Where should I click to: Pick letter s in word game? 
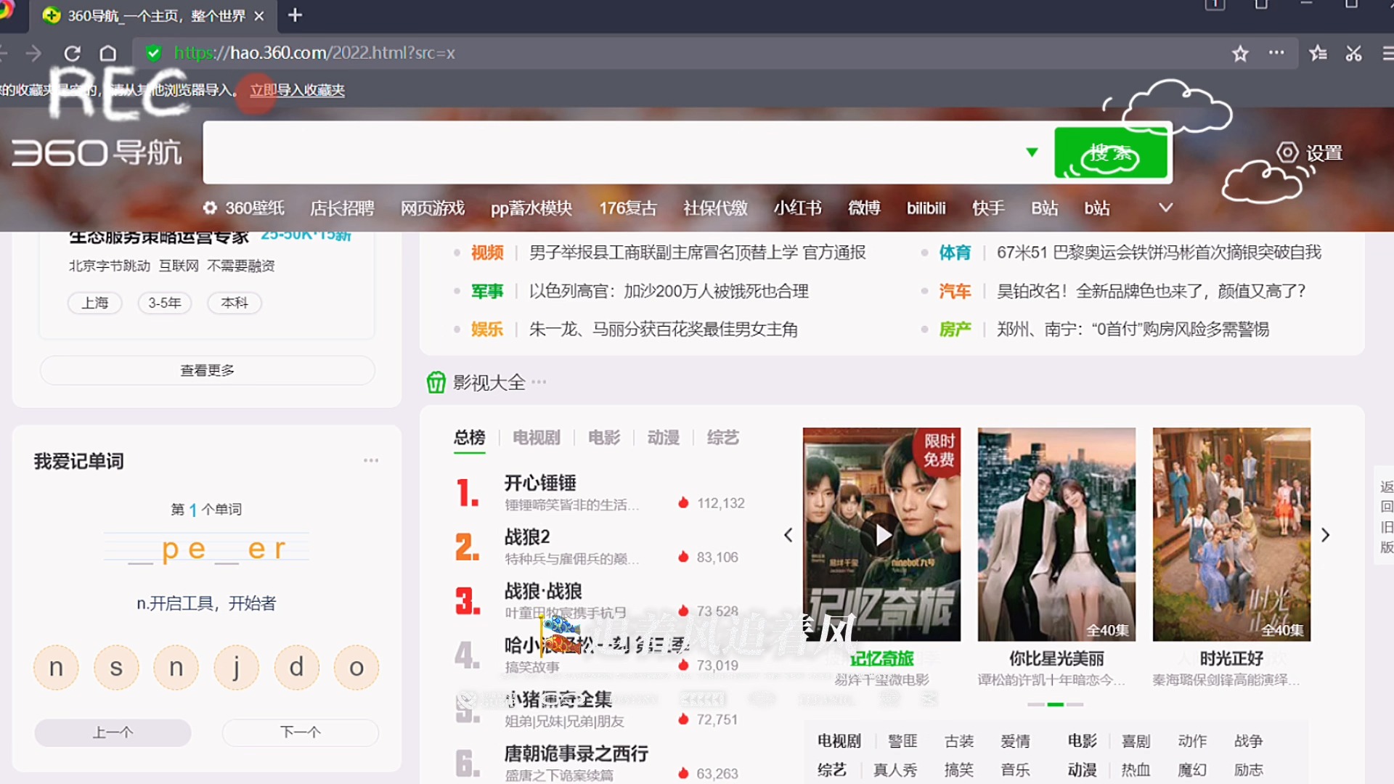116,667
